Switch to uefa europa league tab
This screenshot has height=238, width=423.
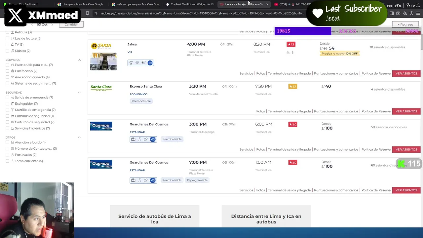click(136, 4)
